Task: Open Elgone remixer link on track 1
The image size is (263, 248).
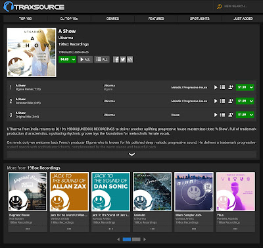Action: coord(108,89)
